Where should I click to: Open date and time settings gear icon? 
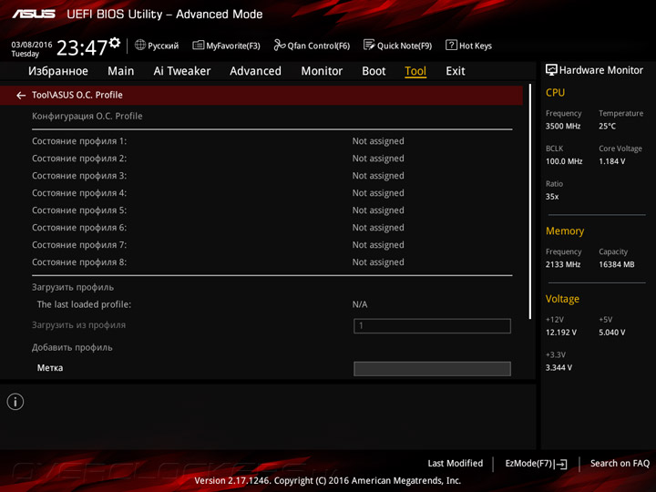click(115, 43)
